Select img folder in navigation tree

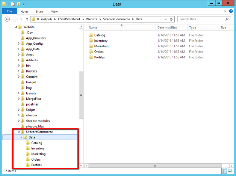pos(29,88)
